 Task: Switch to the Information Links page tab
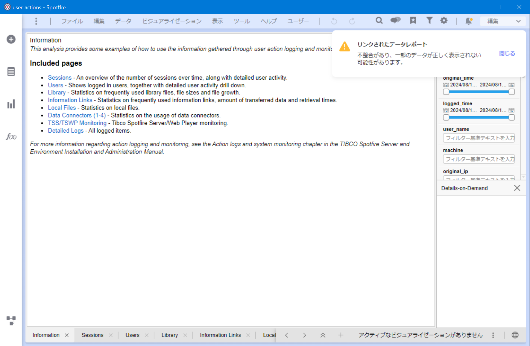pos(221,335)
